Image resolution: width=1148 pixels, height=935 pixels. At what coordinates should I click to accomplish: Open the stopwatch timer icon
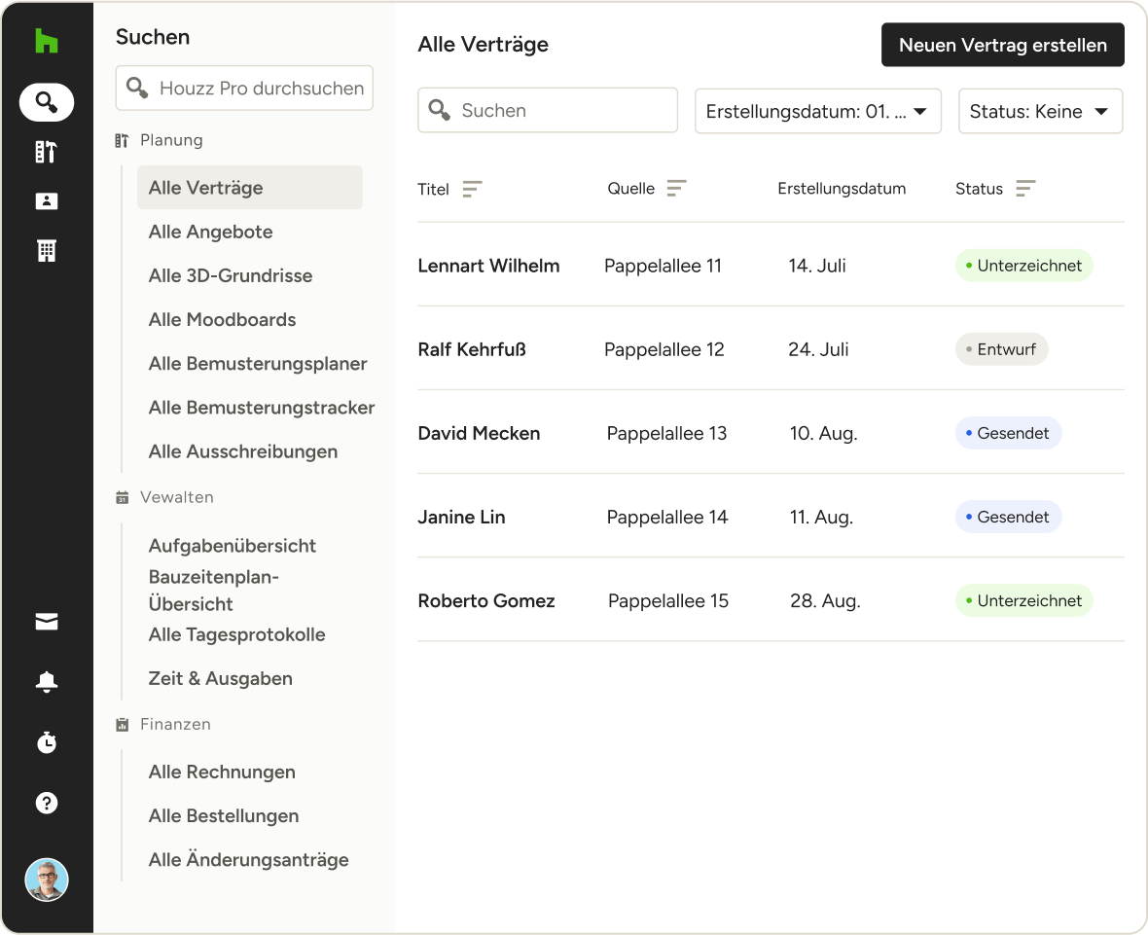(47, 742)
